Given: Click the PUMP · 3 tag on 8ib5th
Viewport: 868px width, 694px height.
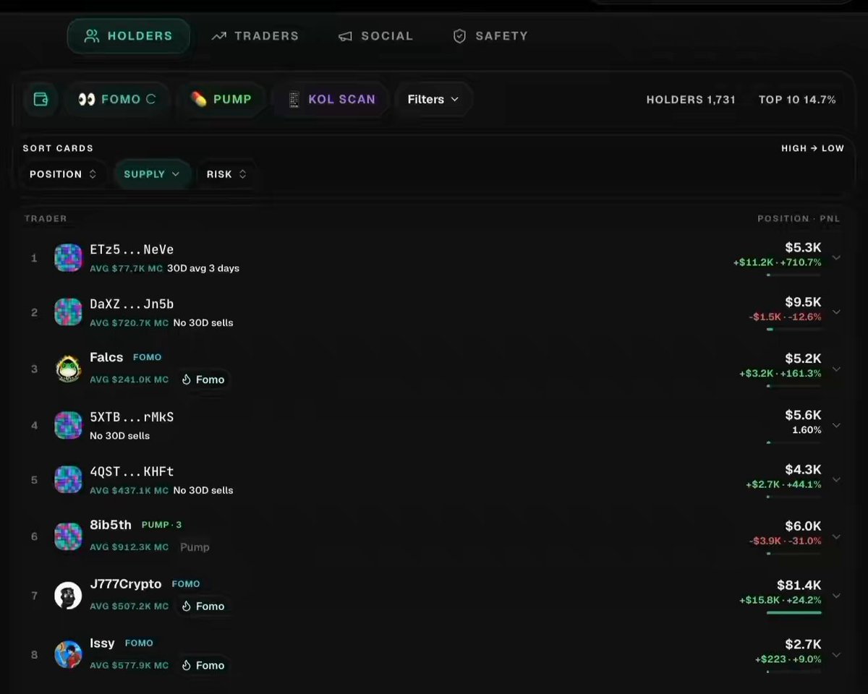Looking at the screenshot, I should [162, 525].
